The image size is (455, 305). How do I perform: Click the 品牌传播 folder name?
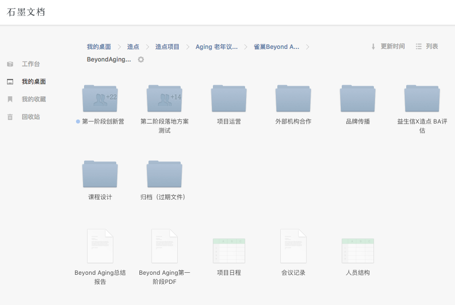pos(358,121)
